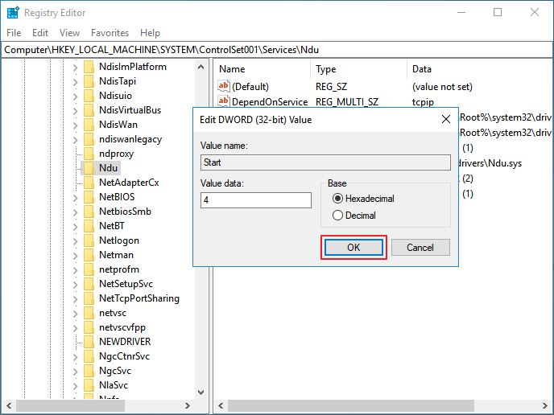Screen dimensions: 554x415
Task: Select the NdisVirtualBus folder icon
Action: 89,110
